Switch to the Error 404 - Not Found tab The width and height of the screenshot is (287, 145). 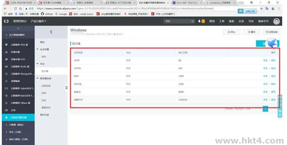pos(187,3)
